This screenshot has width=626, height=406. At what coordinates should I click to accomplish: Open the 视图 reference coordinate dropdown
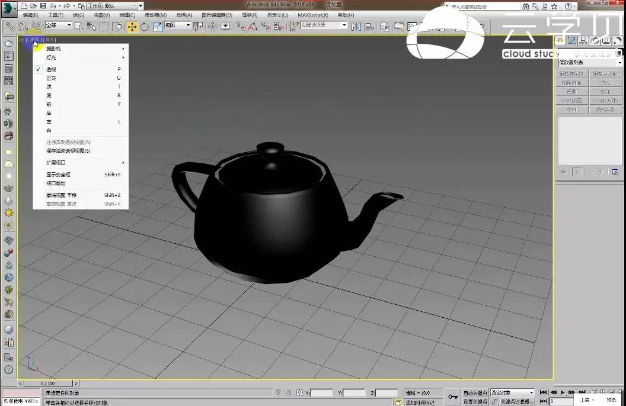[178, 25]
